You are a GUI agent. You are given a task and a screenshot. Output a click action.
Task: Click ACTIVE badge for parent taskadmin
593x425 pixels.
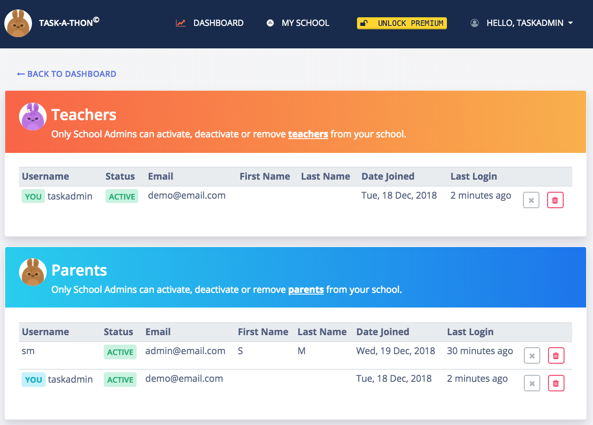click(x=120, y=380)
